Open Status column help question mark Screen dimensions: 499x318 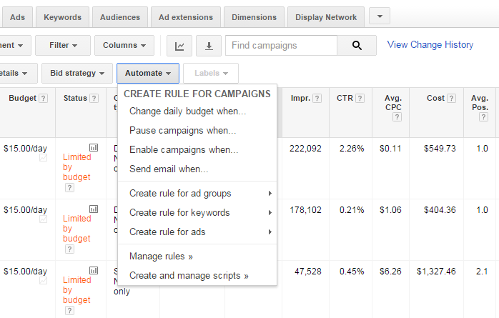coord(94,99)
